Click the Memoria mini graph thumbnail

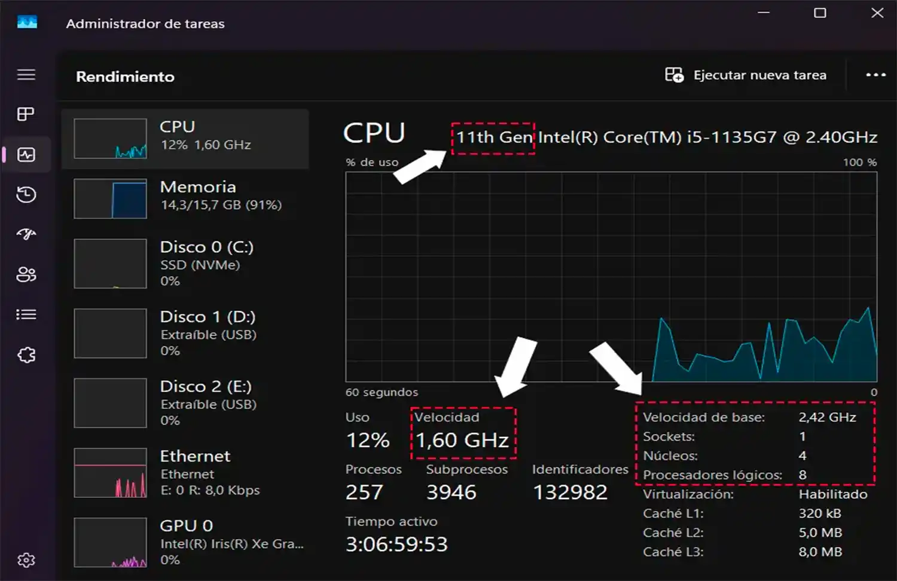tap(111, 198)
